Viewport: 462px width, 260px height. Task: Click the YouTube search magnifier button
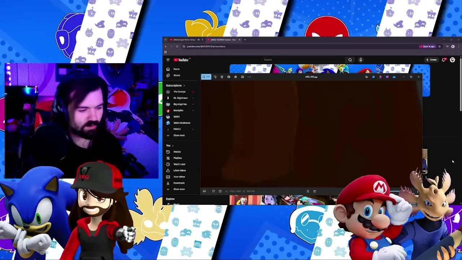[350, 60]
